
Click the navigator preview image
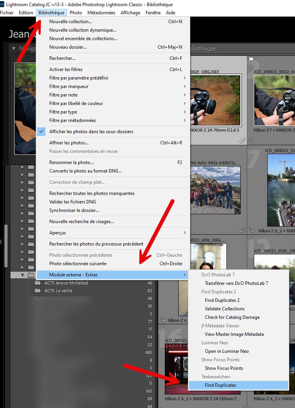[x=25, y=108]
